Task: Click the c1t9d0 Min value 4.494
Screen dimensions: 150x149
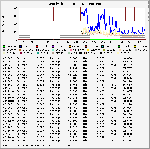Action: (101, 84)
